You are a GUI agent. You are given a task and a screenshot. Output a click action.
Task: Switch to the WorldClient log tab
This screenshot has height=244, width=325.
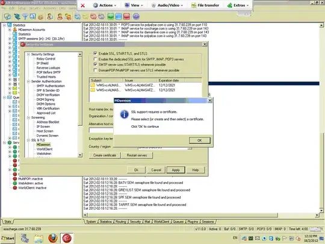coord(161,222)
